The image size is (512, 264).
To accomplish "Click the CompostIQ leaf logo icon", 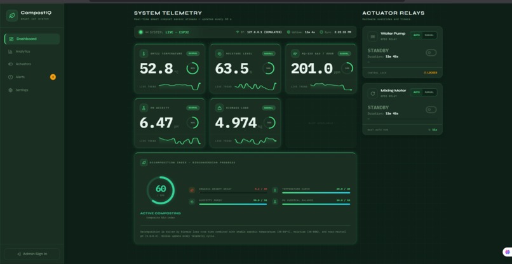I will click(x=12, y=15).
